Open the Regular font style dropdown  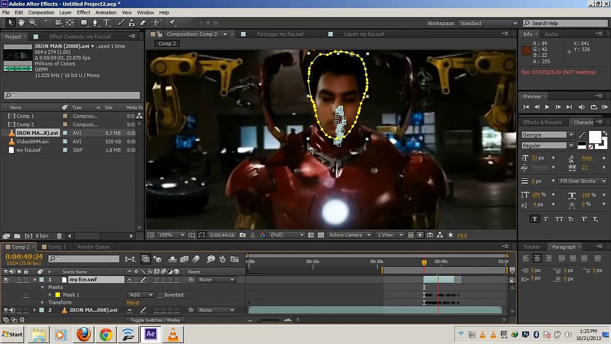point(548,146)
